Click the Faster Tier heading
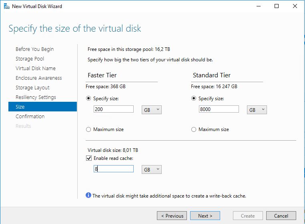The image size is (305, 224). click(102, 75)
